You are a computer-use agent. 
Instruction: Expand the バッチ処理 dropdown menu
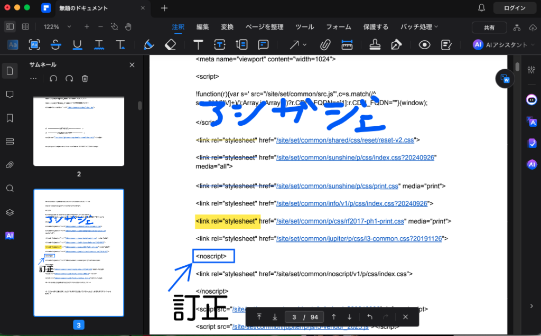pos(419,27)
